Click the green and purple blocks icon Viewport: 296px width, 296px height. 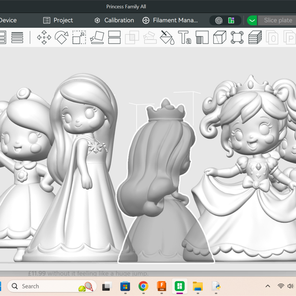pyautogui.click(x=231, y=21)
